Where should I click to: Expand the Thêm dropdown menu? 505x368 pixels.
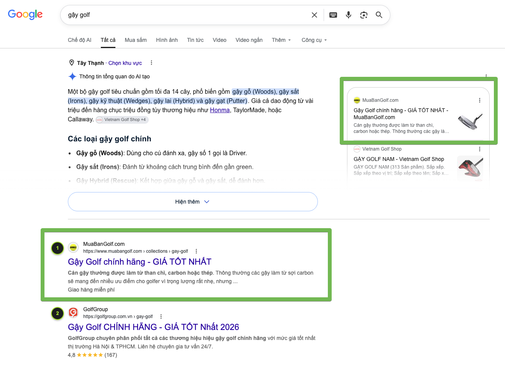point(281,40)
